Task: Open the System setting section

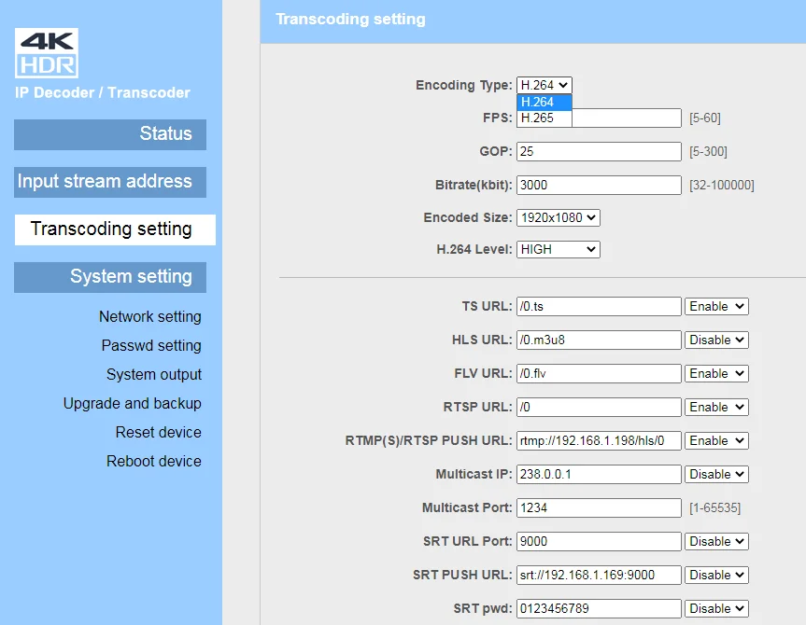Action: pos(109,276)
